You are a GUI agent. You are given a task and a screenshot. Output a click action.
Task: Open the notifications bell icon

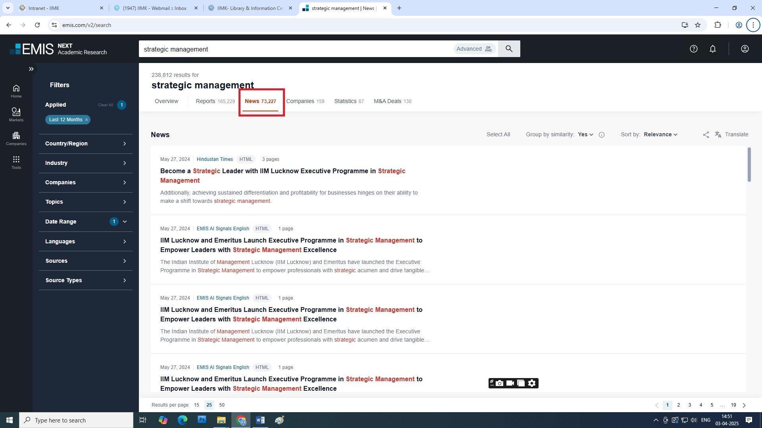(x=713, y=49)
